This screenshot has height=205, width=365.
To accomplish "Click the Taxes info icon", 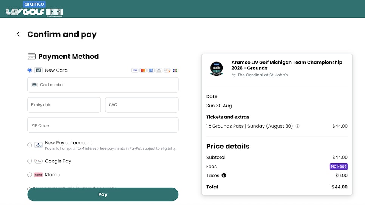I will pos(224,176).
